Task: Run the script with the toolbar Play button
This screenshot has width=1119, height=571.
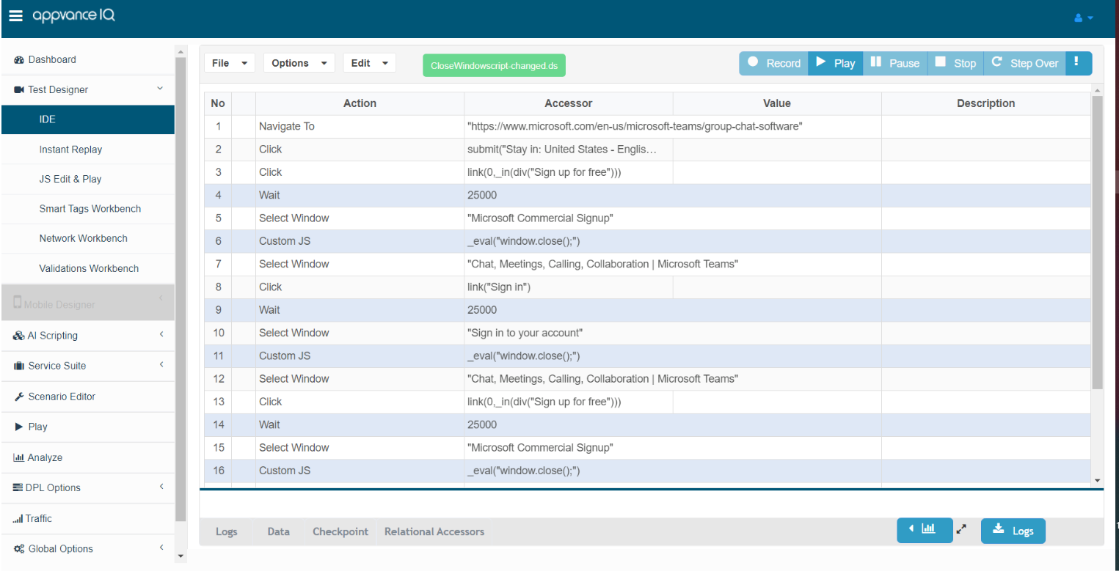Action: (836, 63)
